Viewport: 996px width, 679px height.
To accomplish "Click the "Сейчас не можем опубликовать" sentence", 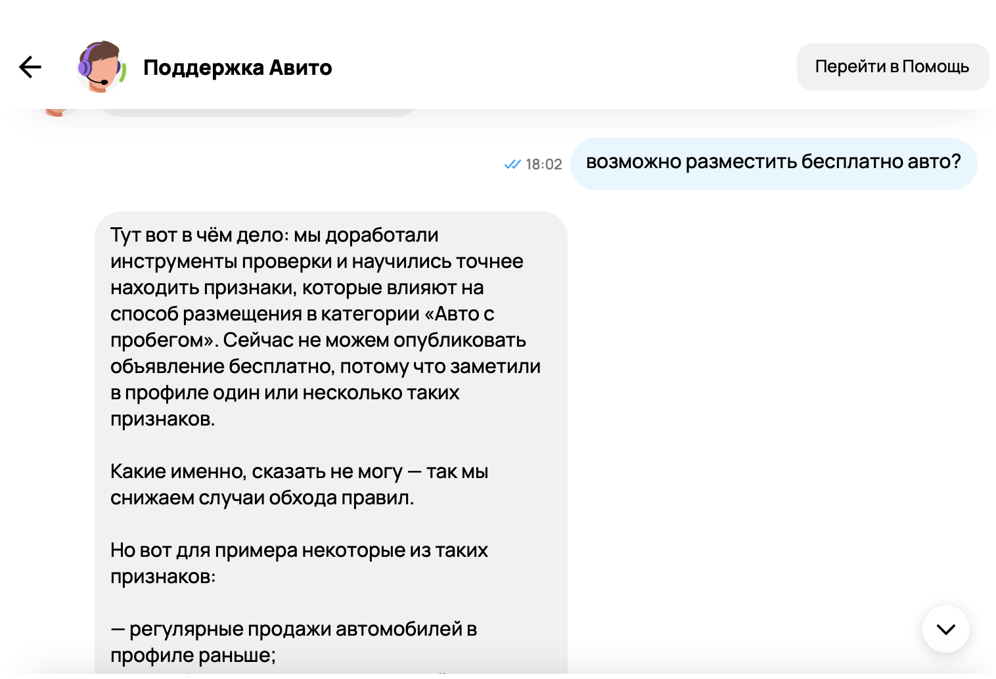I will pyautogui.click(x=374, y=340).
